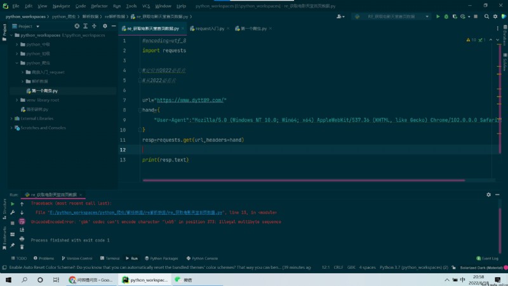Open the Navigate menu
Screen dimensions: 508x286
click(x=61, y=6)
